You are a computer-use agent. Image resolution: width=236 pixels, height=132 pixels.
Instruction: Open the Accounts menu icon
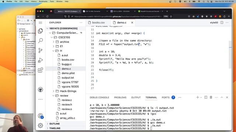(x=40, y=116)
